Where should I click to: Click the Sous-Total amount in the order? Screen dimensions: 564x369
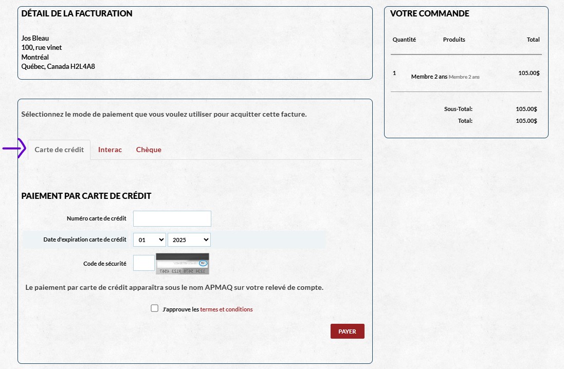[x=526, y=109]
